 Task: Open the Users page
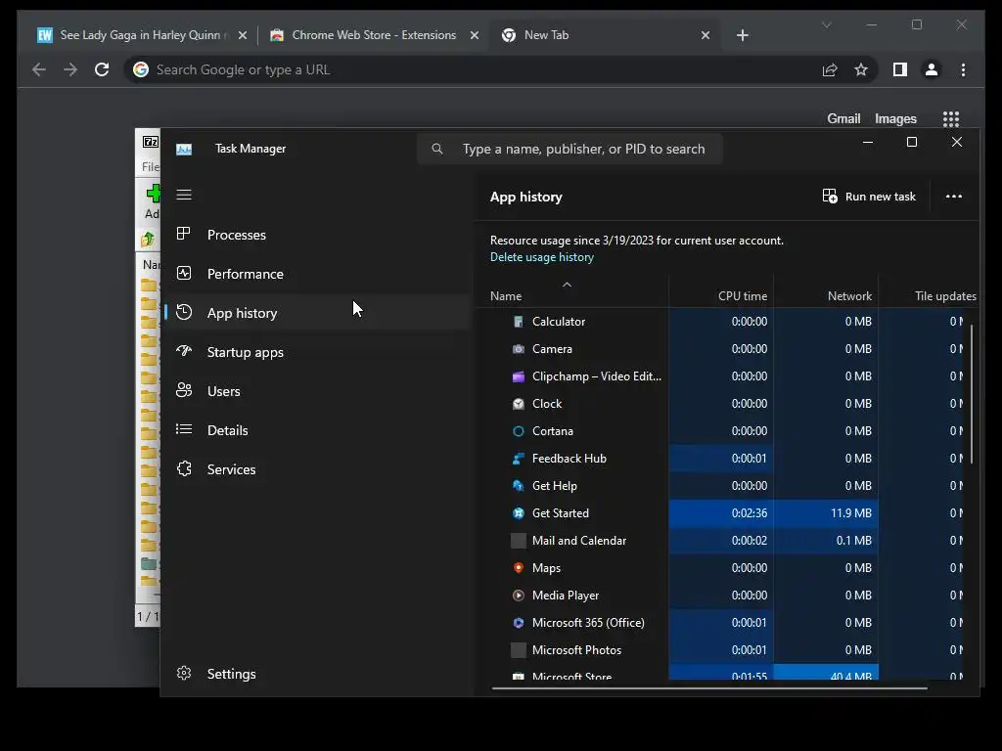tap(318, 391)
